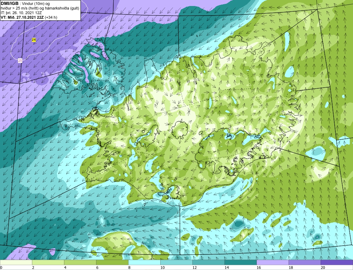Click the '25' white contour line label
Image resolution: width=353 pixels, height=270 pixels.
point(20,61)
